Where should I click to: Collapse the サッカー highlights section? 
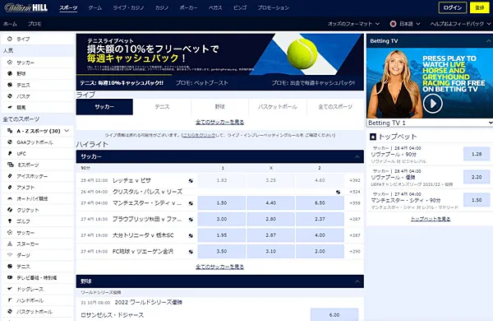point(357,156)
